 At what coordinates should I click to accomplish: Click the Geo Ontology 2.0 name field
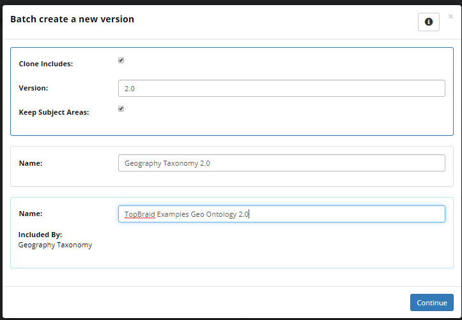(282, 214)
